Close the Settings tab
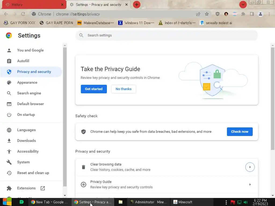Image resolution: width=275 pixels, height=206 pixels. (x=126, y=5)
